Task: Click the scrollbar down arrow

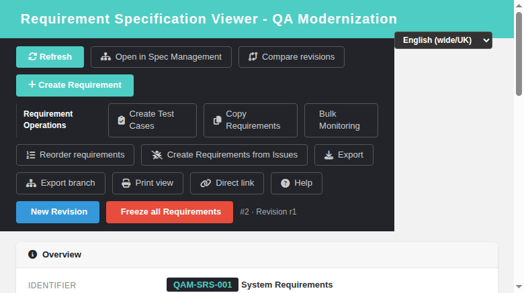Action: pyautogui.click(x=519, y=287)
